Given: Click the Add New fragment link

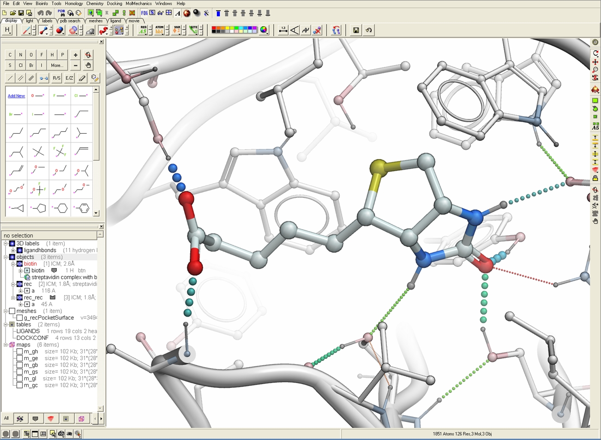Looking at the screenshot, I should click(x=16, y=96).
